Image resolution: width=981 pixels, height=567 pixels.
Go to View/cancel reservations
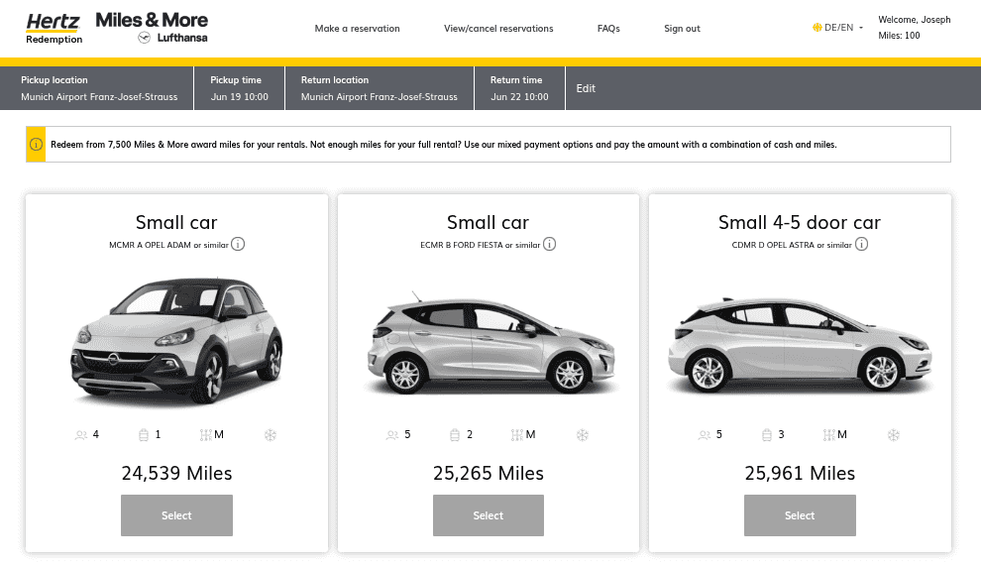pyautogui.click(x=498, y=29)
